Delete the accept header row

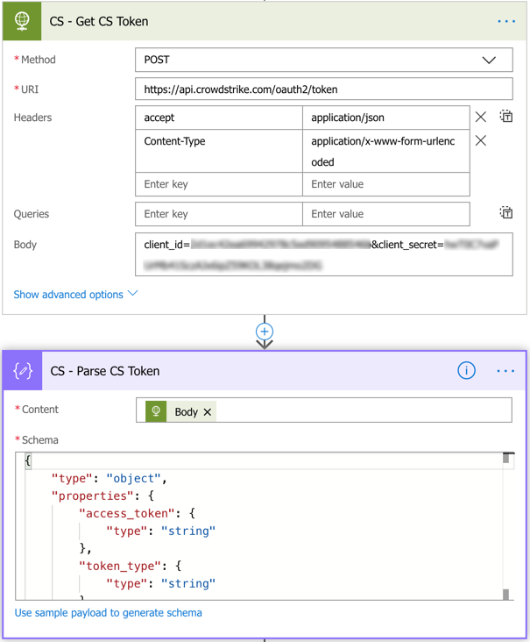pos(481,117)
